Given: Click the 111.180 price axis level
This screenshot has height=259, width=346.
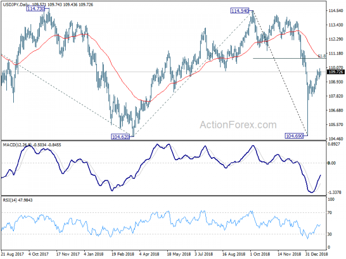Looking at the screenshot, I should click(336, 54).
